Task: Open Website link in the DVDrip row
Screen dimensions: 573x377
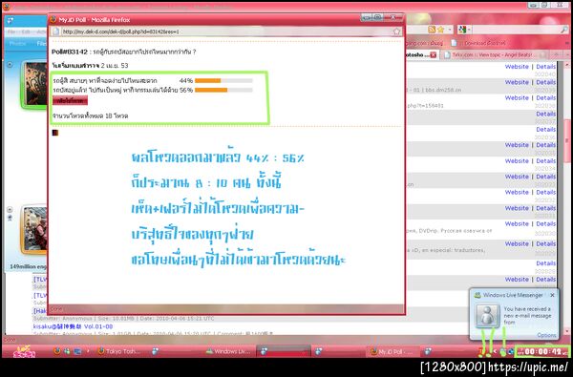Action: (x=517, y=224)
